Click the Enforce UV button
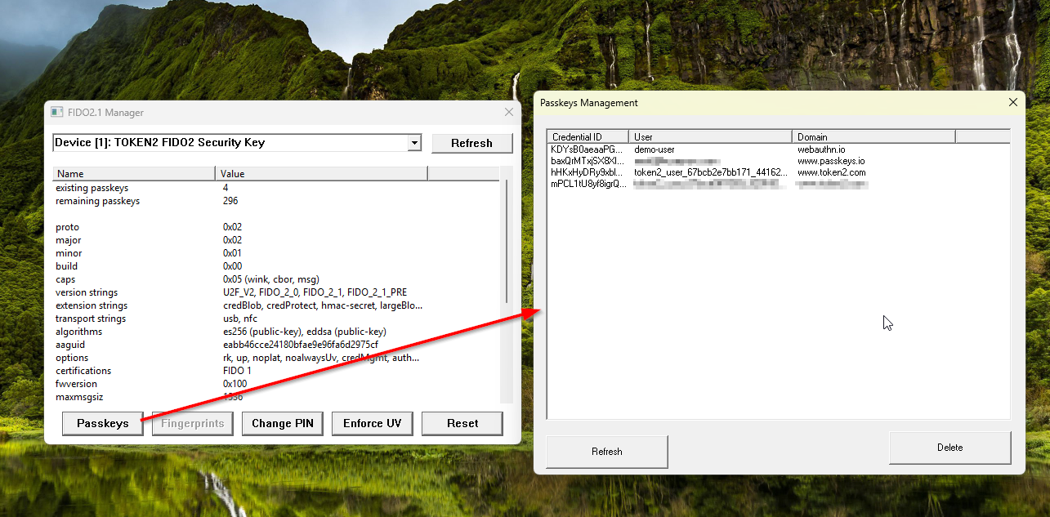The width and height of the screenshot is (1050, 517). [x=373, y=423]
